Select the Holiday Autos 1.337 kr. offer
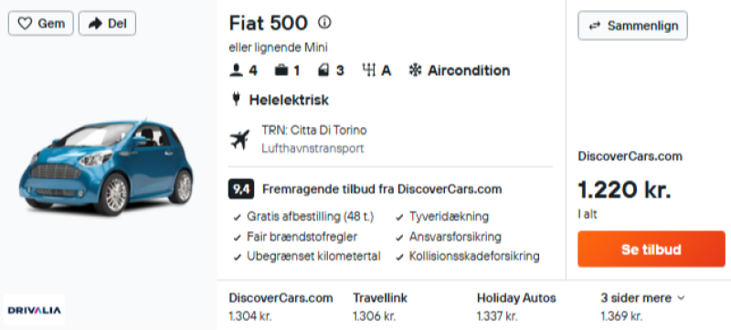Viewport: 731px width, 330px height. pyautogui.click(x=516, y=307)
